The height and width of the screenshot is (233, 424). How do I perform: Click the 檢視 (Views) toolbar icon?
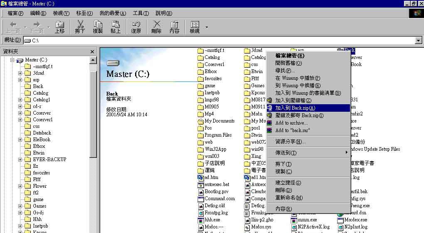coord(195,27)
